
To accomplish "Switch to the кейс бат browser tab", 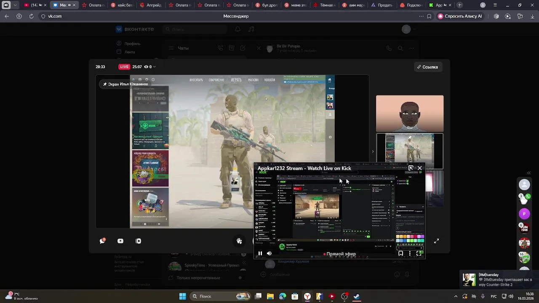I will 123,5.
